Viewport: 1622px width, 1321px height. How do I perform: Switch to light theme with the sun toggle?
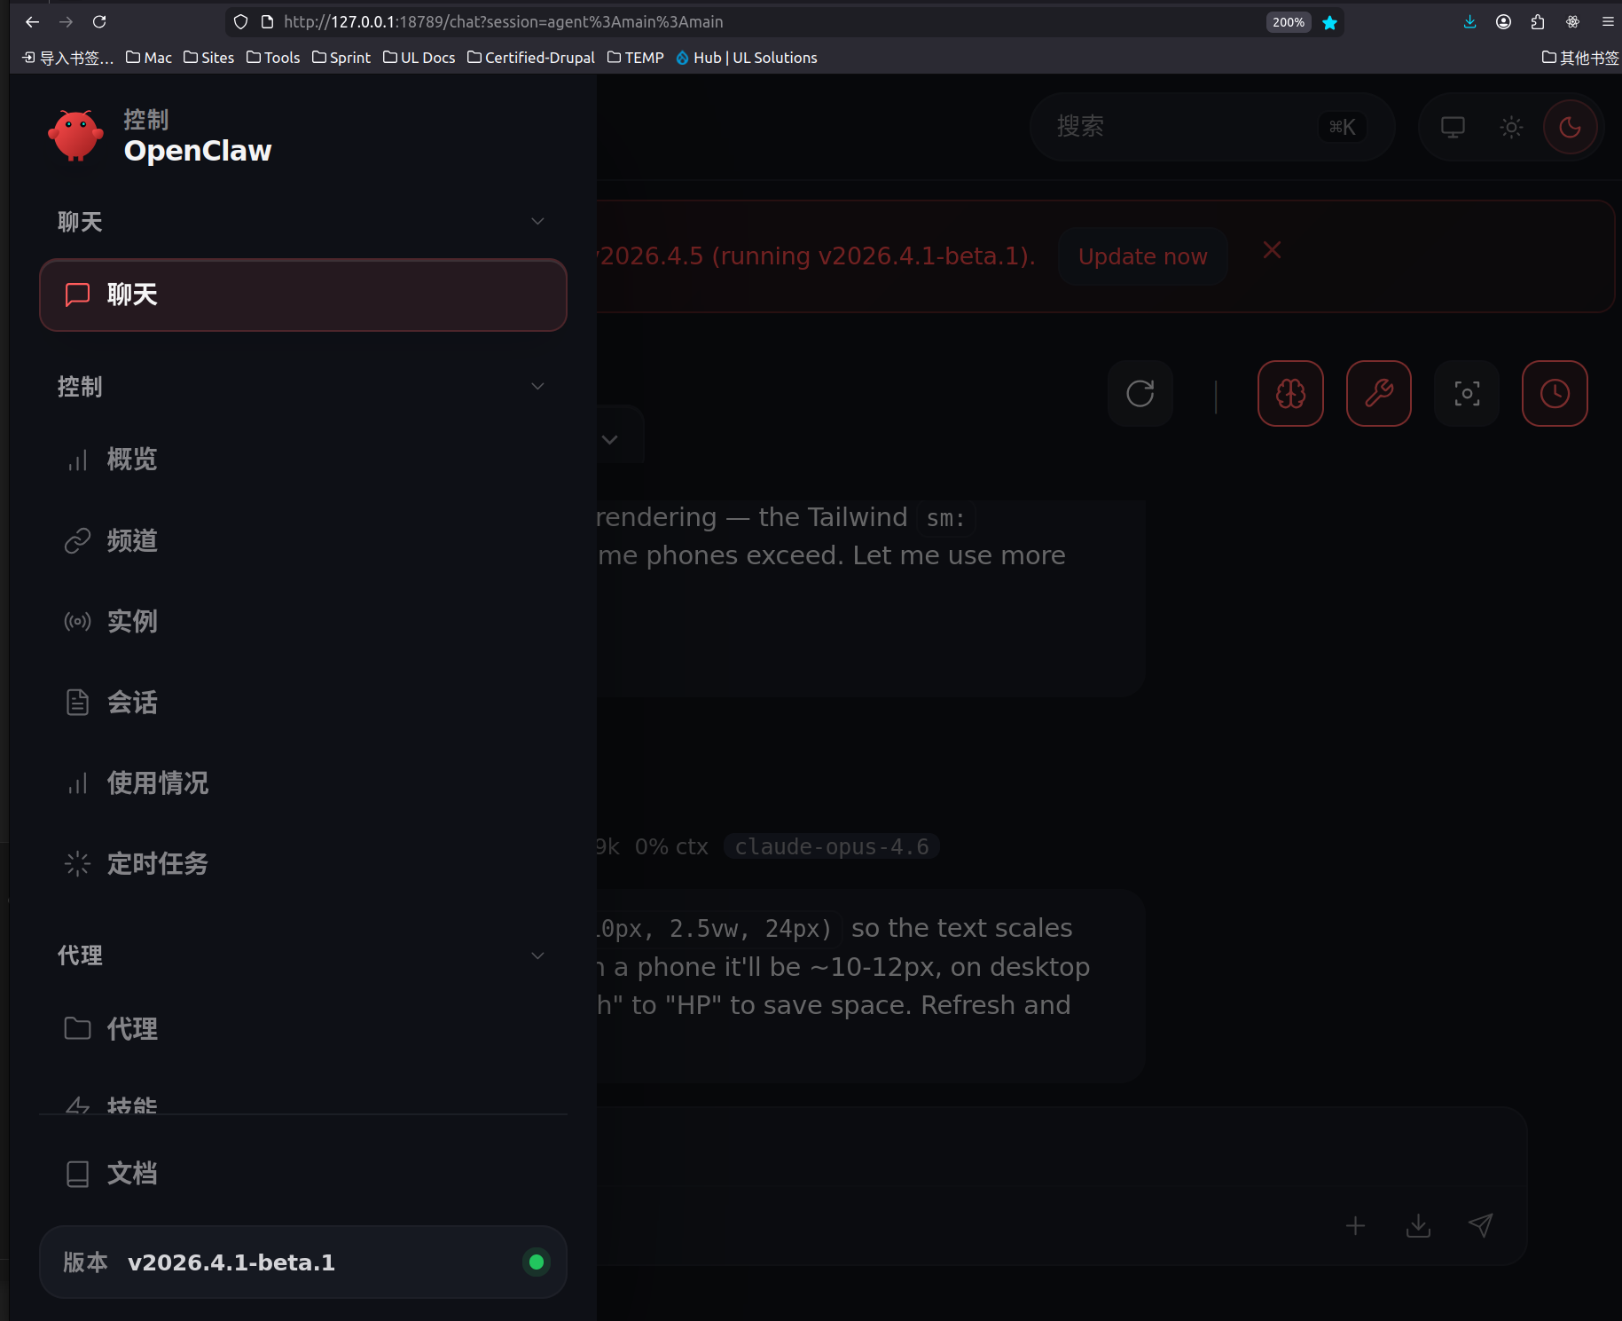tap(1510, 127)
